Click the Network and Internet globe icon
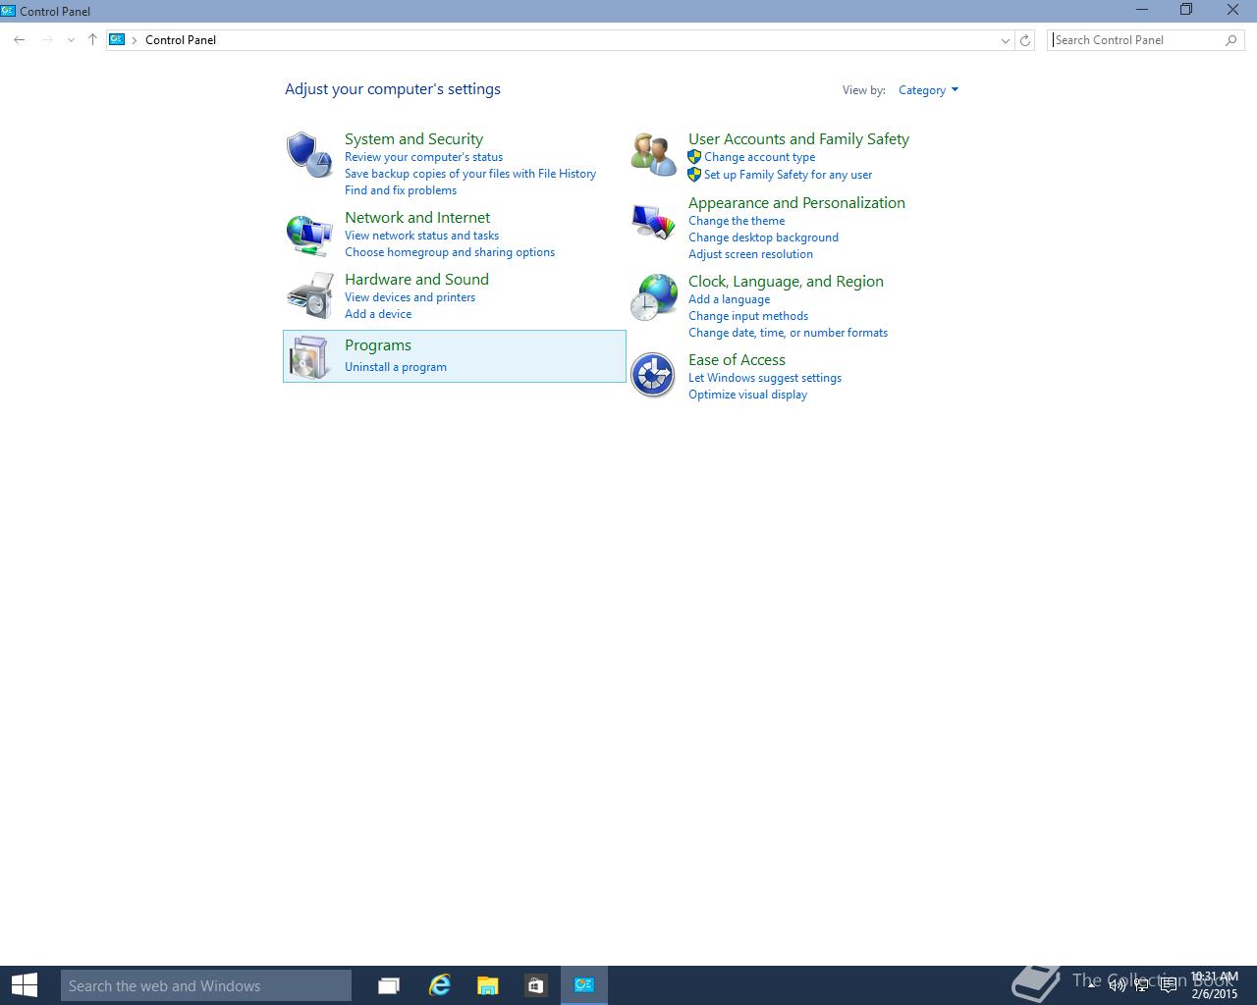Viewport: 1257px width, 1005px height. [309, 236]
